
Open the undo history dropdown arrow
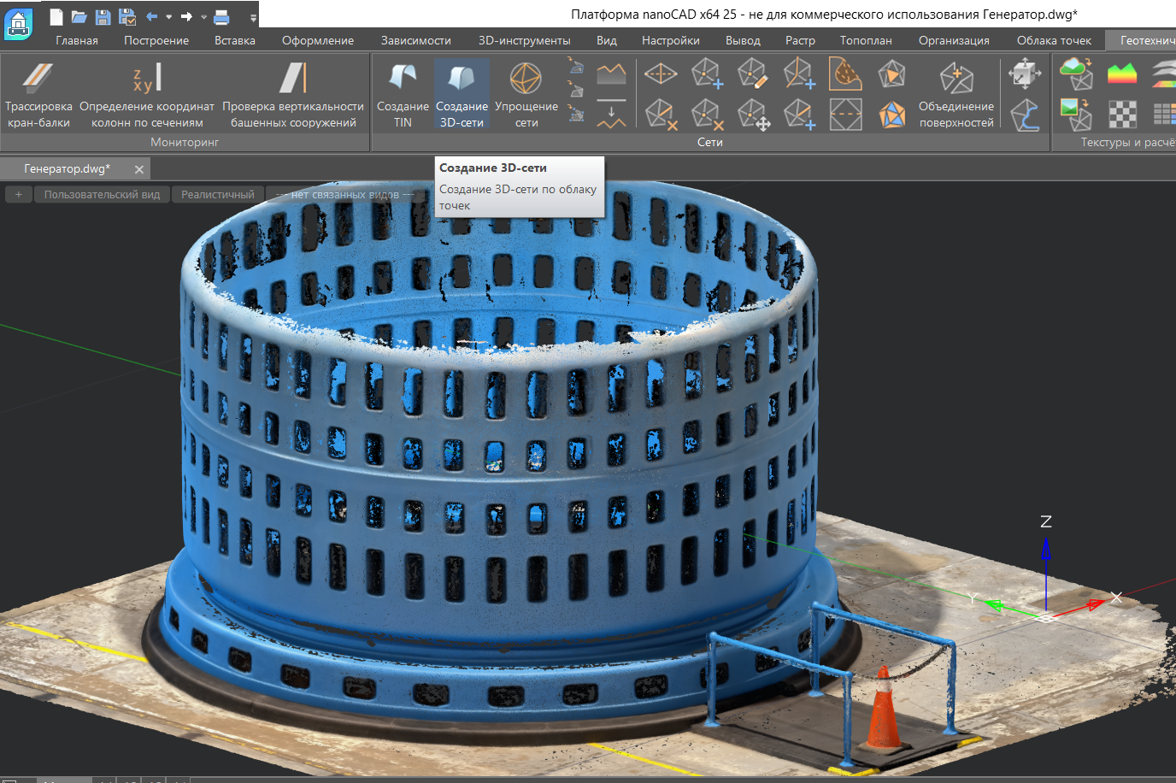168,17
